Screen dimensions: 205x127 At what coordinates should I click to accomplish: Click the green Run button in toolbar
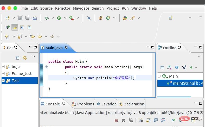[x=59, y=18]
